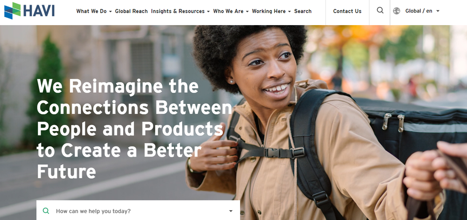
Task: Expand Working Here dropdown arrow
Action: [x=289, y=12]
